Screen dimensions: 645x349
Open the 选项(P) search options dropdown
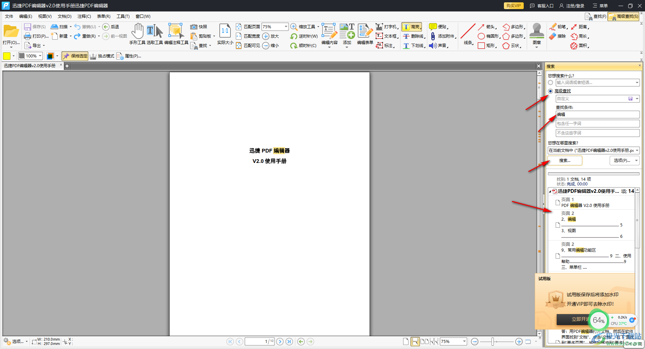coord(625,161)
